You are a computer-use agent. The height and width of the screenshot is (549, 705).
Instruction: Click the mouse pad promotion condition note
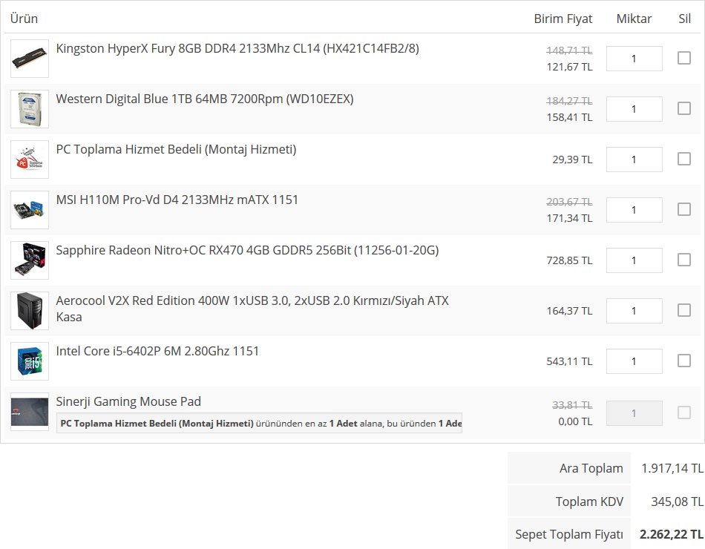tap(260, 423)
